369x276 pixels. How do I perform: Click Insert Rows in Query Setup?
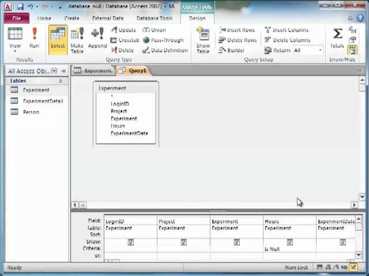coord(237,30)
